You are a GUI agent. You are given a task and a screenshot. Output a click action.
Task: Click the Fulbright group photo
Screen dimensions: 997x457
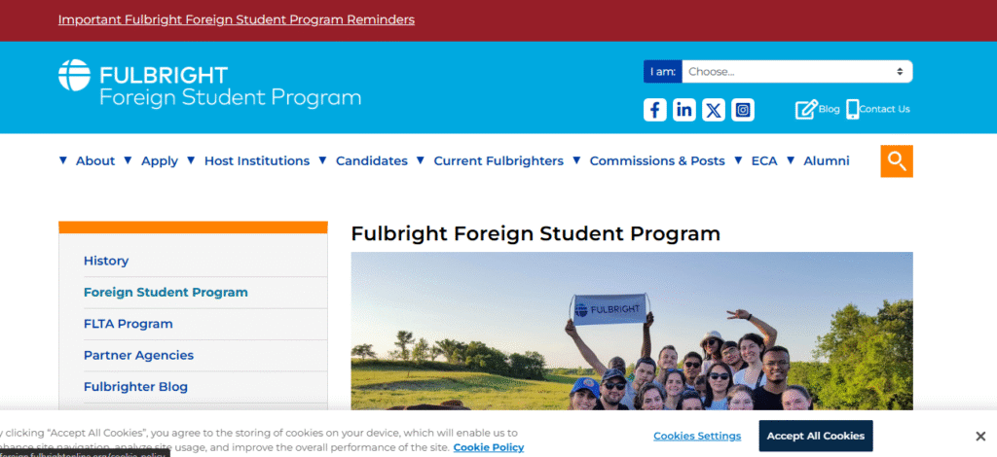(632, 331)
